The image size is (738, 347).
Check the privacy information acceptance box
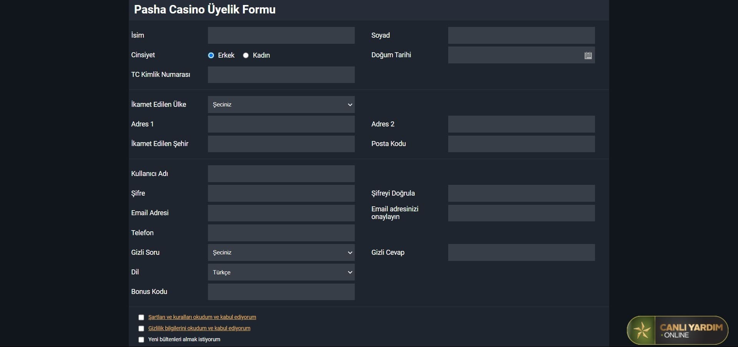tap(141, 329)
